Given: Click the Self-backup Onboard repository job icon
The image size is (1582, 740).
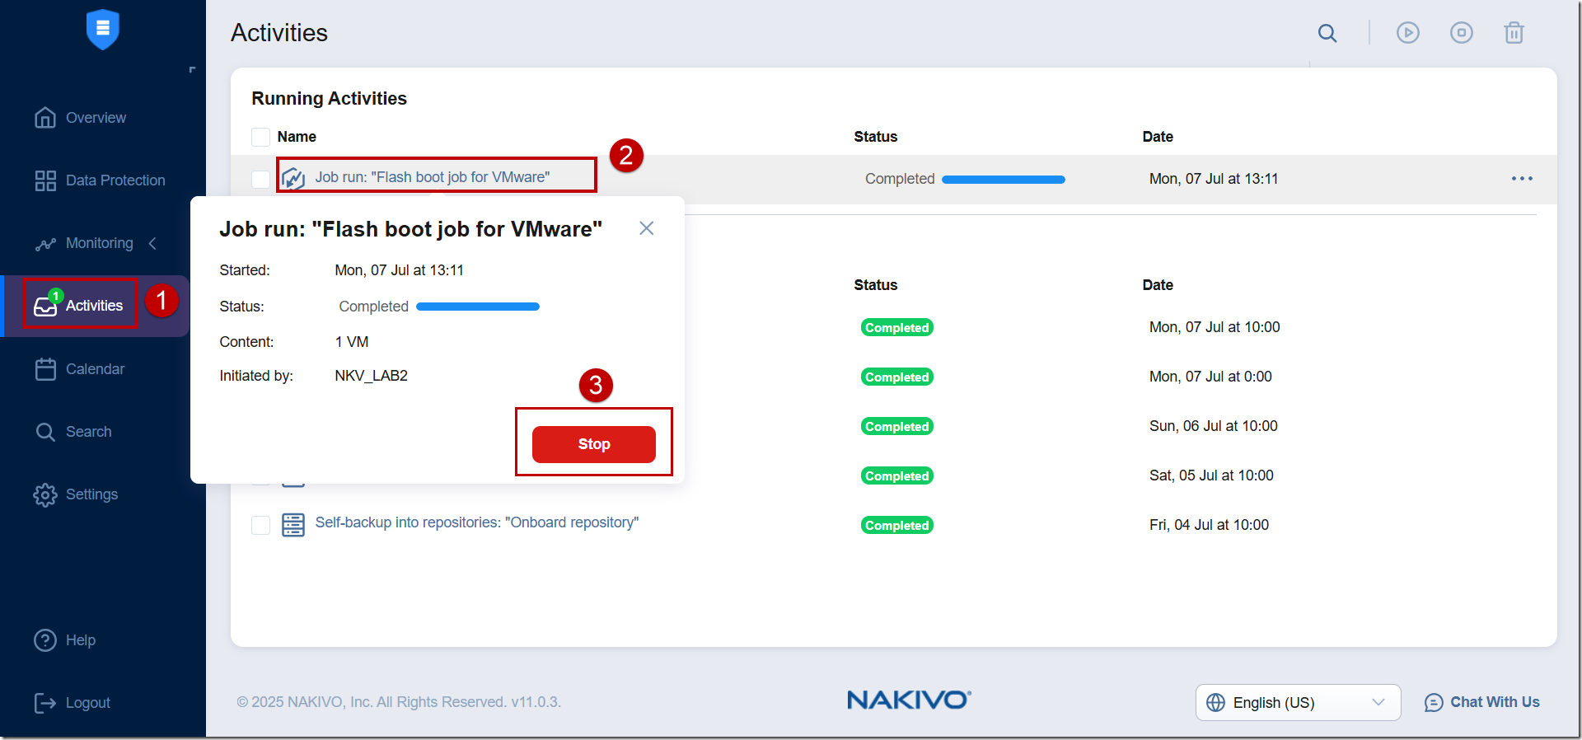Looking at the screenshot, I should tap(293, 524).
